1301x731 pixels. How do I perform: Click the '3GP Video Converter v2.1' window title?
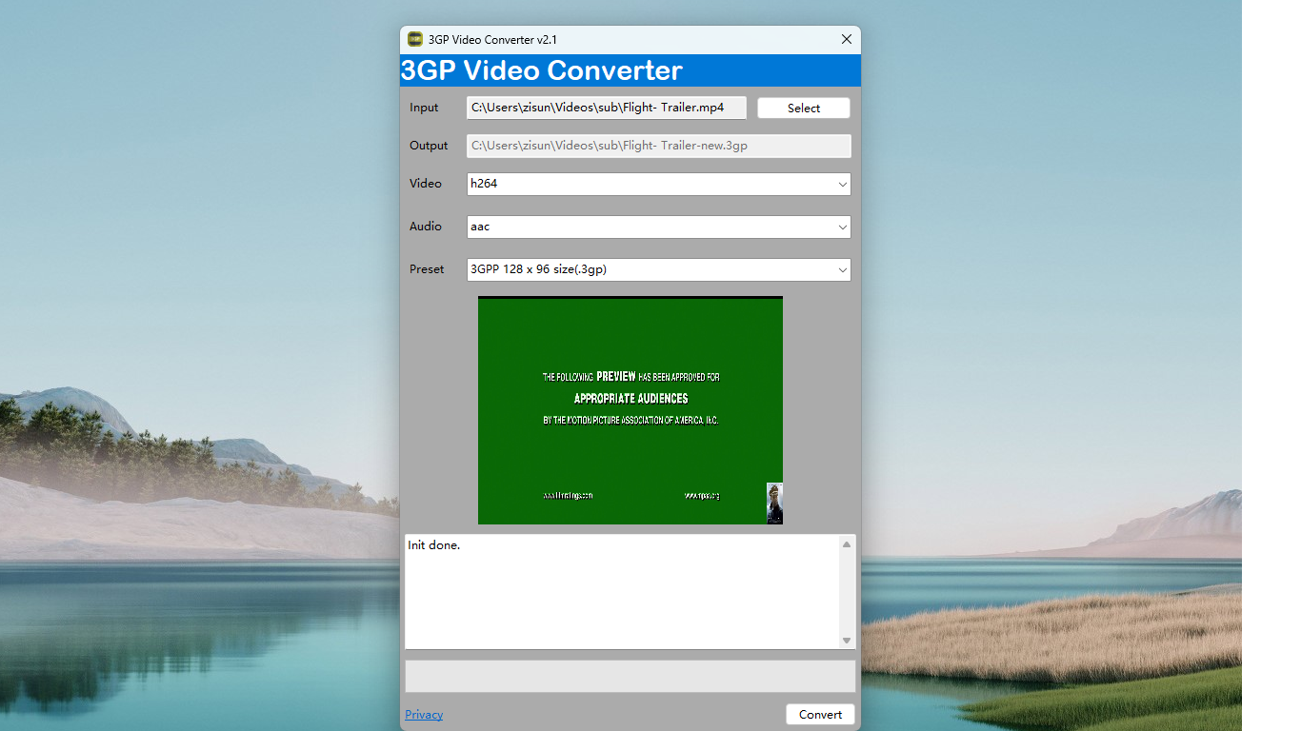(x=492, y=40)
